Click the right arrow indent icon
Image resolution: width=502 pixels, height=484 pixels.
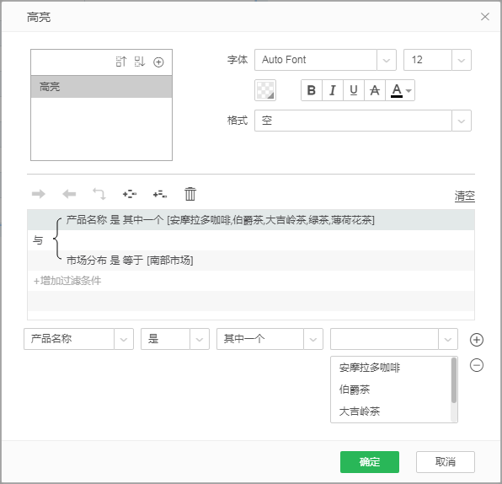[x=39, y=194]
